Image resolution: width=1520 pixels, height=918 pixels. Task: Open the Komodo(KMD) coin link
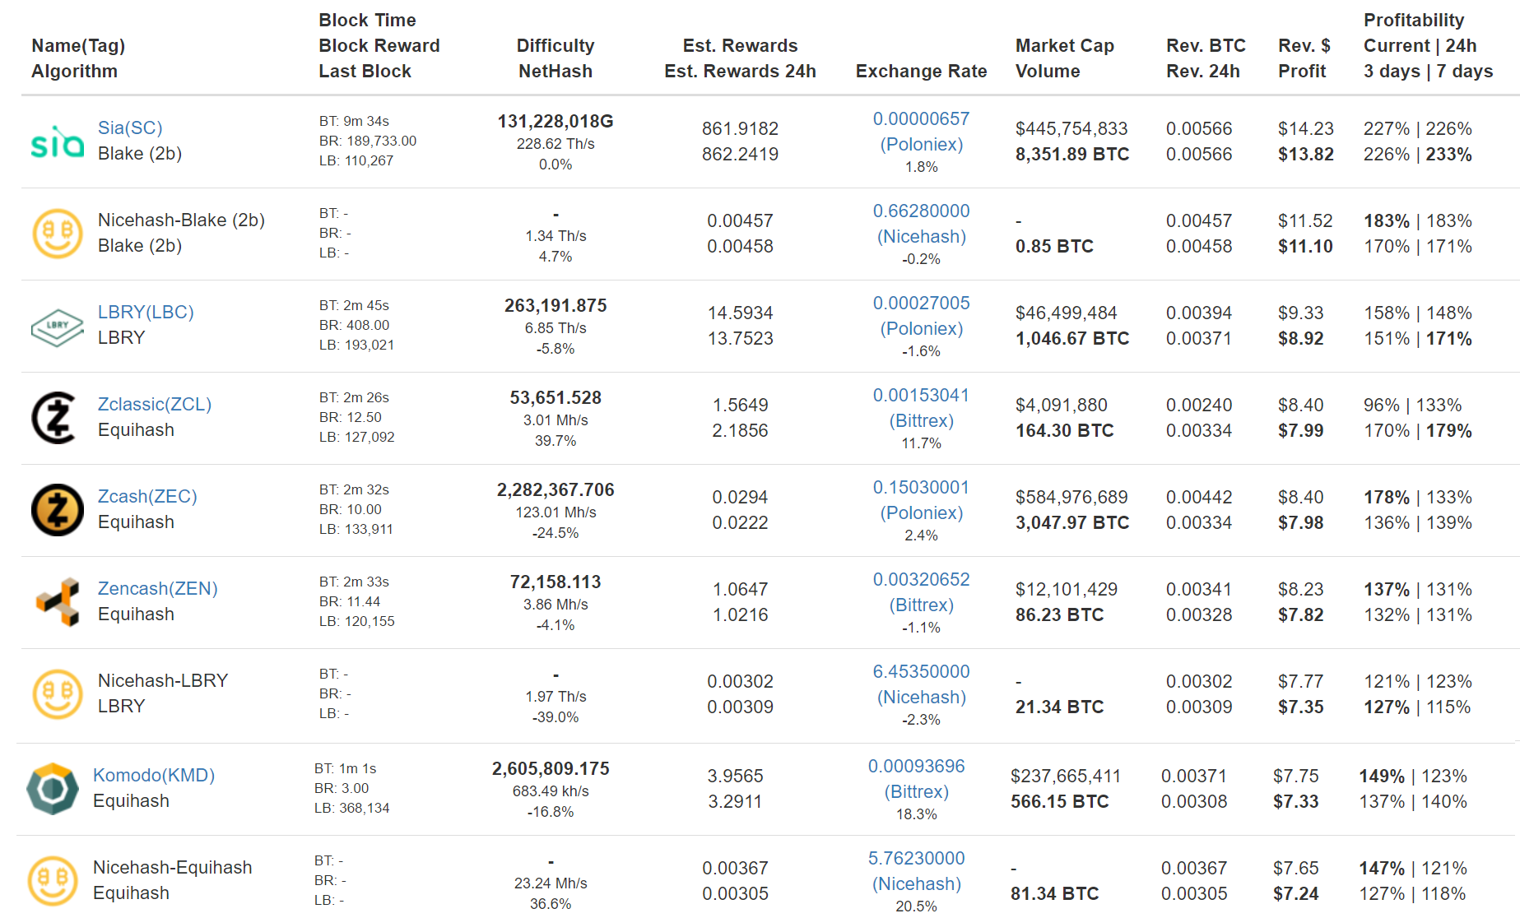[154, 776]
